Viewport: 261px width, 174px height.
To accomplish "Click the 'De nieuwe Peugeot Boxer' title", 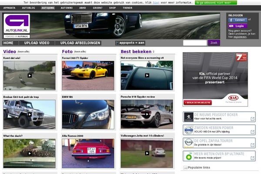I will coord(216,115).
